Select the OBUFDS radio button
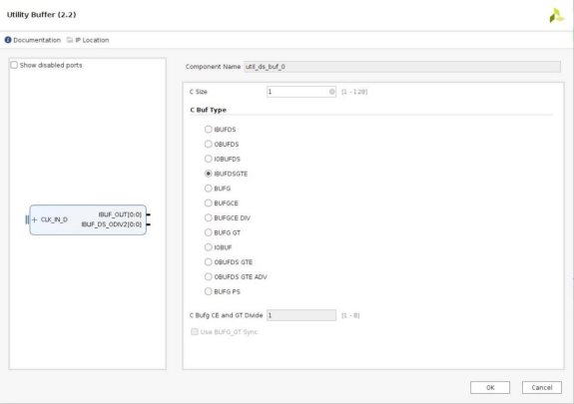 pos(209,144)
